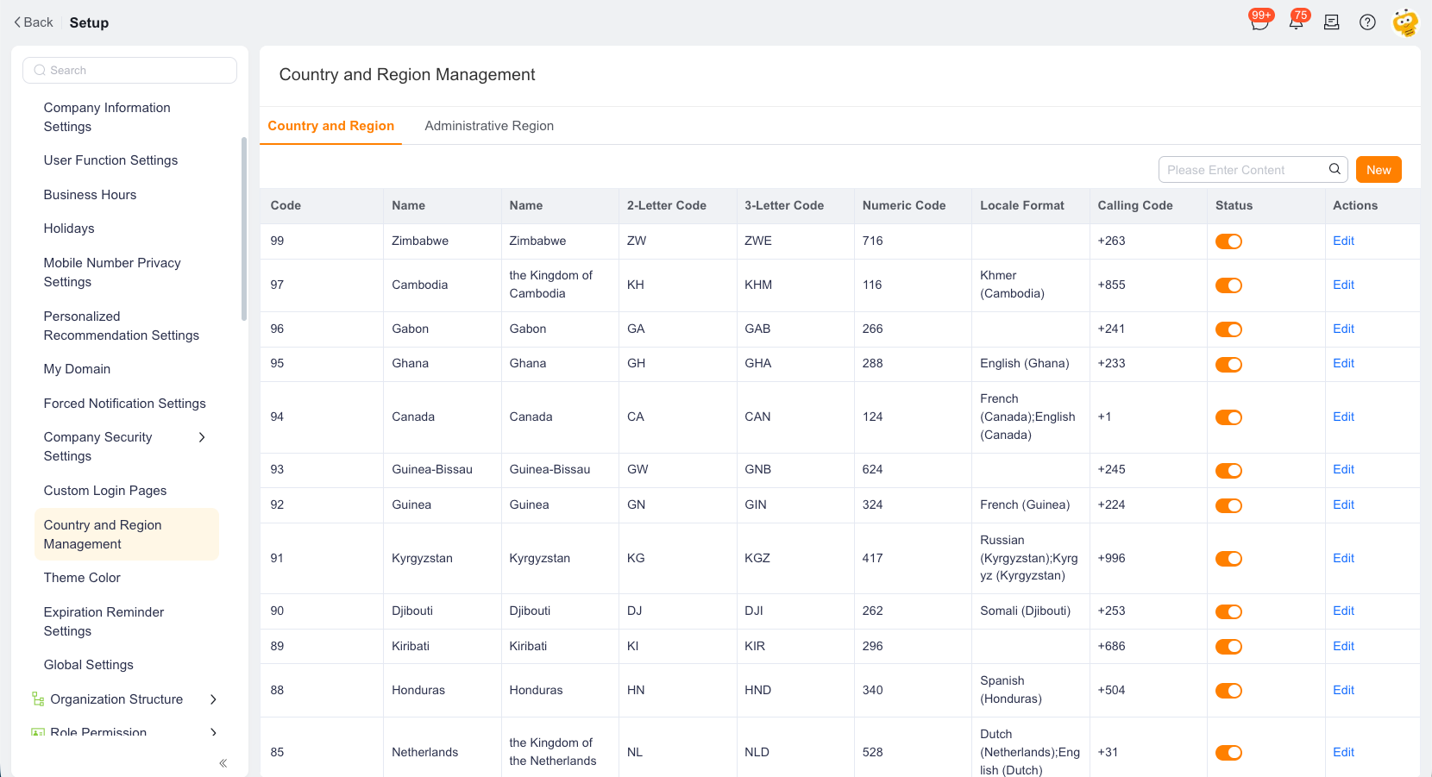
Task: Go back using the Back arrow
Action: click(x=34, y=22)
